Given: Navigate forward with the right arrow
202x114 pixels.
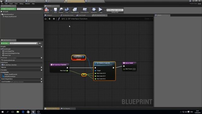Looking at the screenshot, I should point(54,19).
